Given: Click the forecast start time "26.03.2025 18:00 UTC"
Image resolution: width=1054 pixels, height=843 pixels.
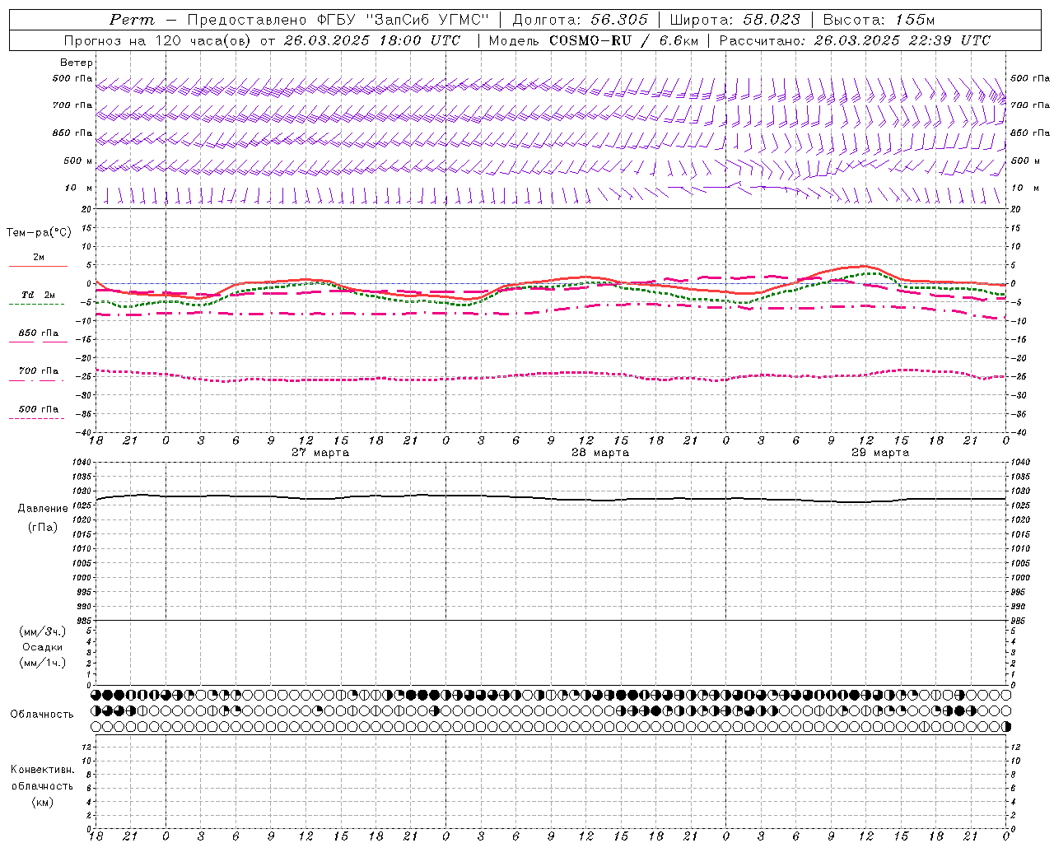Looking at the screenshot, I should pos(371,40).
